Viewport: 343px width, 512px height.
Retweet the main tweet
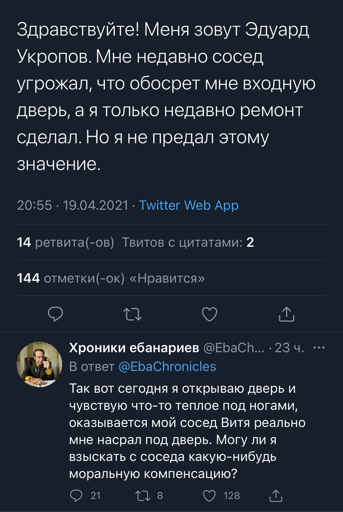coord(132,314)
